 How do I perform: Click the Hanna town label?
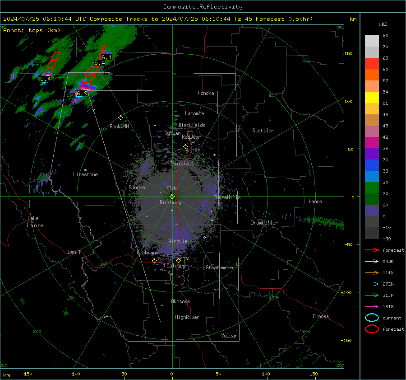pos(315,202)
